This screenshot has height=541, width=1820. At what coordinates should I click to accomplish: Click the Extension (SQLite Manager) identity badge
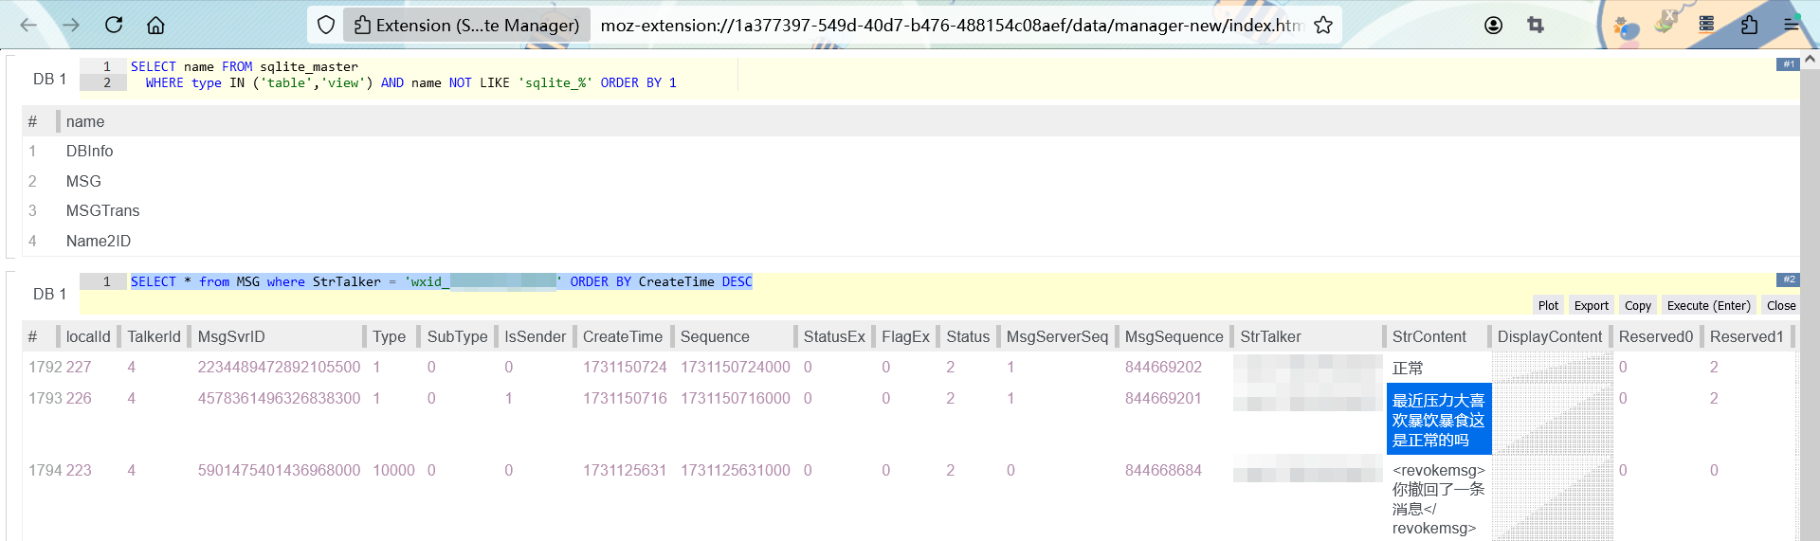(466, 25)
